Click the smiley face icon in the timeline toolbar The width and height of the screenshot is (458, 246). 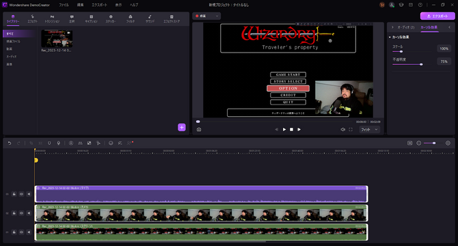(111, 143)
